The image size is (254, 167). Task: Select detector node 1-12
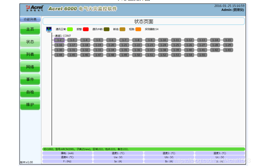pyautogui.click(x=189, y=40)
